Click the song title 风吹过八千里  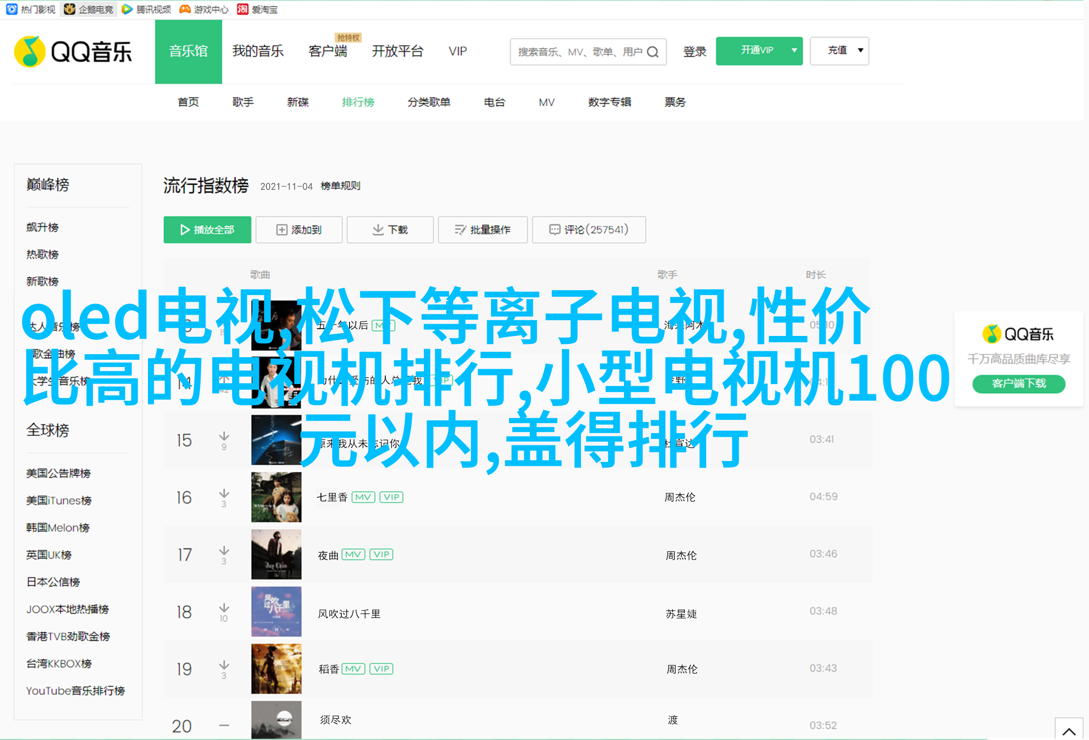pos(349,614)
